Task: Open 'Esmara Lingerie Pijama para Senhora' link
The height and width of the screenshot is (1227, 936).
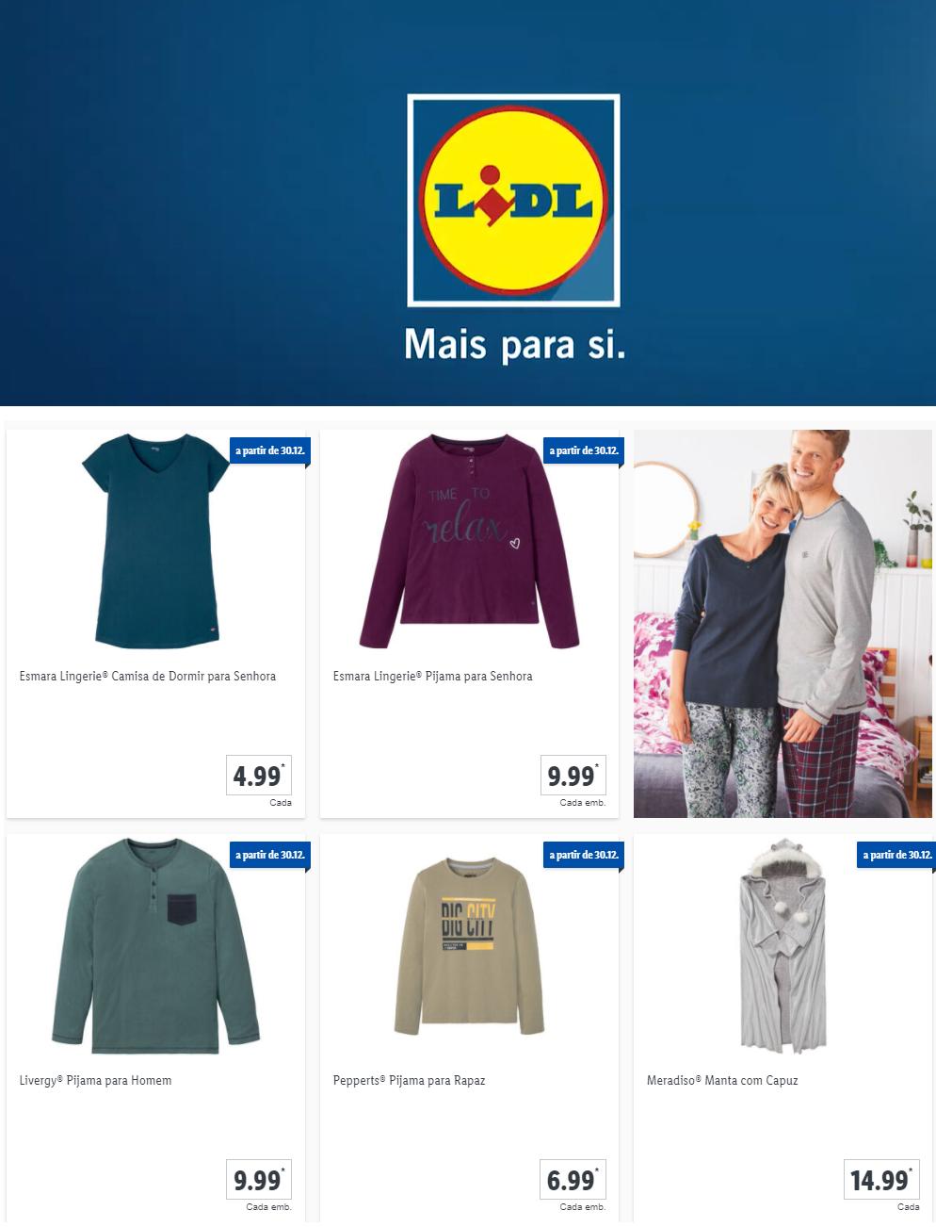Action: (432, 676)
